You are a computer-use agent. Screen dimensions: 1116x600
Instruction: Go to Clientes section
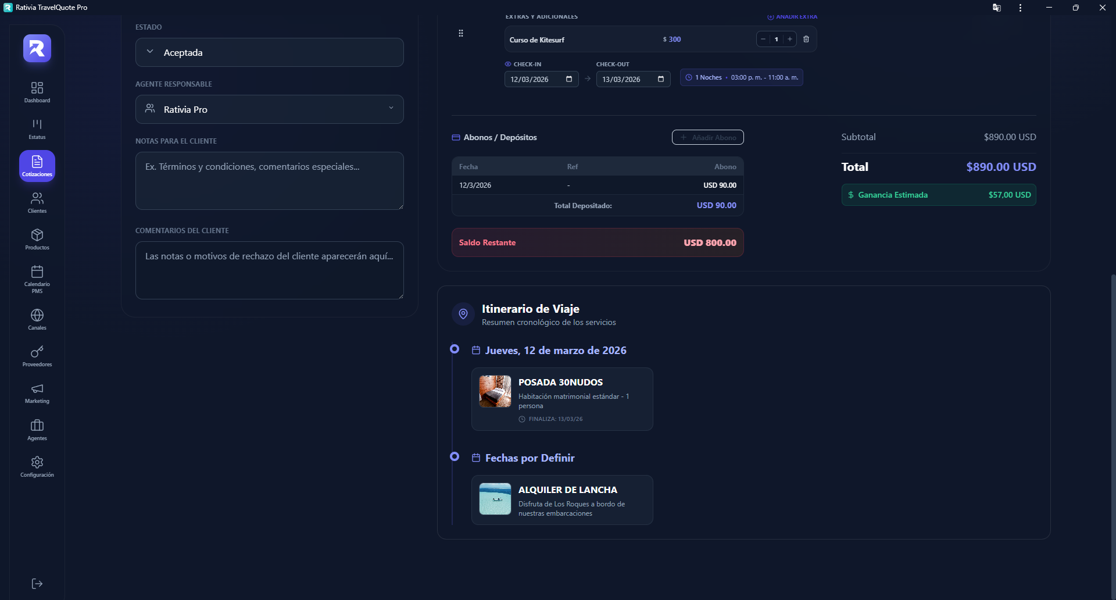coord(37,202)
